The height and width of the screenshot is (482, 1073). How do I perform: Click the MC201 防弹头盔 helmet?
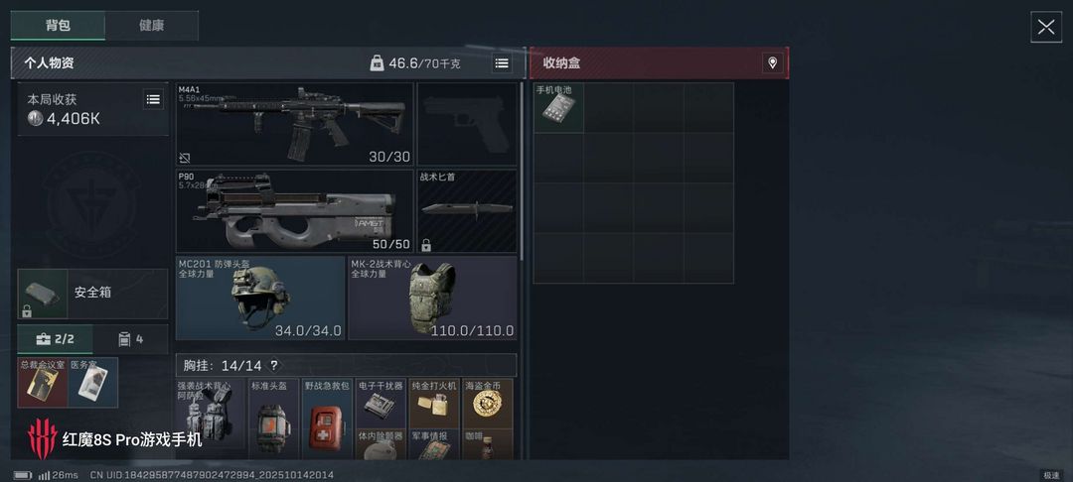(x=260, y=298)
